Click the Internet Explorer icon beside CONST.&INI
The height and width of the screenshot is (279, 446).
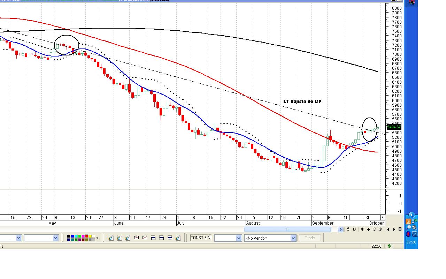tap(178, 238)
